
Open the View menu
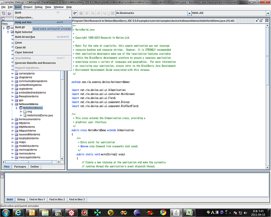click(48, 7)
